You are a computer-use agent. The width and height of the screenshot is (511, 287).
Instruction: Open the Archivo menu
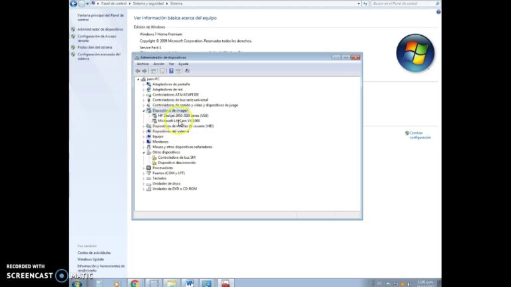pos(142,64)
